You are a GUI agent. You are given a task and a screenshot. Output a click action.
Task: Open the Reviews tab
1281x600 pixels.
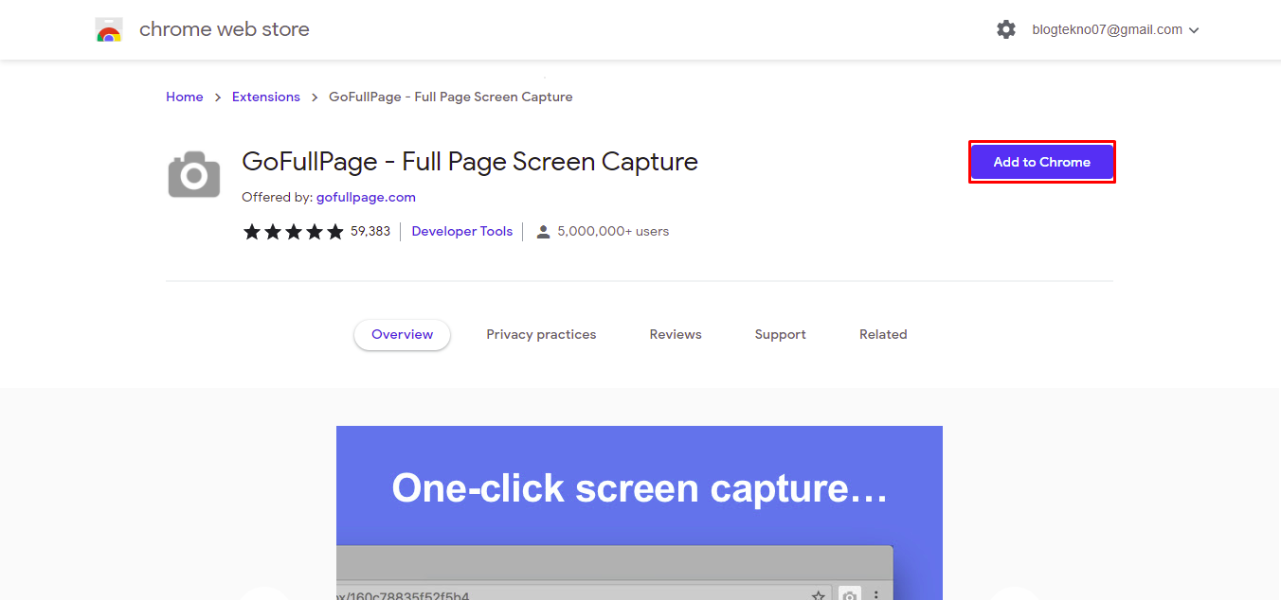point(676,334)
